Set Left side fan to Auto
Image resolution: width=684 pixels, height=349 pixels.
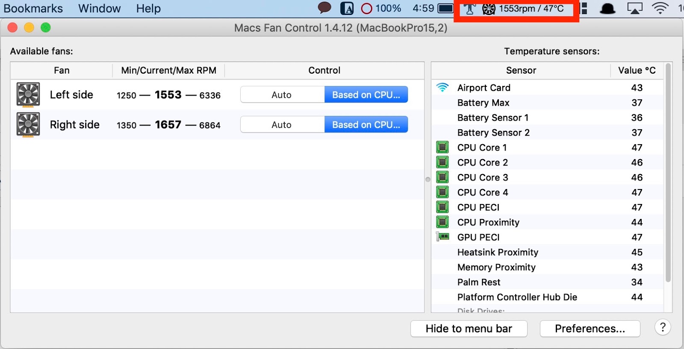(x=282, y=95)
